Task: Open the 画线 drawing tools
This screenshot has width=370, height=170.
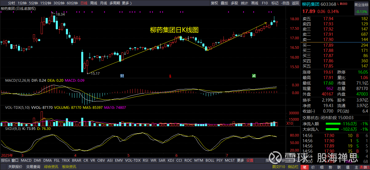Action: (x=255, y=3)
